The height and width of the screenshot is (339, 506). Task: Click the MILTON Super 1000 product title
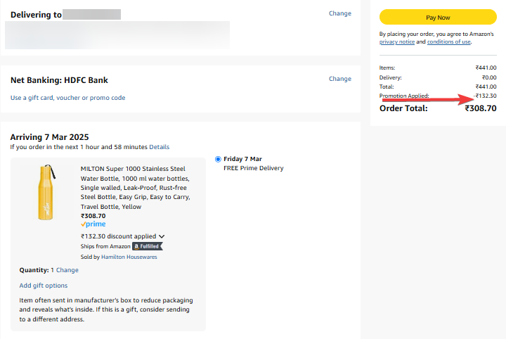point(135,188)
